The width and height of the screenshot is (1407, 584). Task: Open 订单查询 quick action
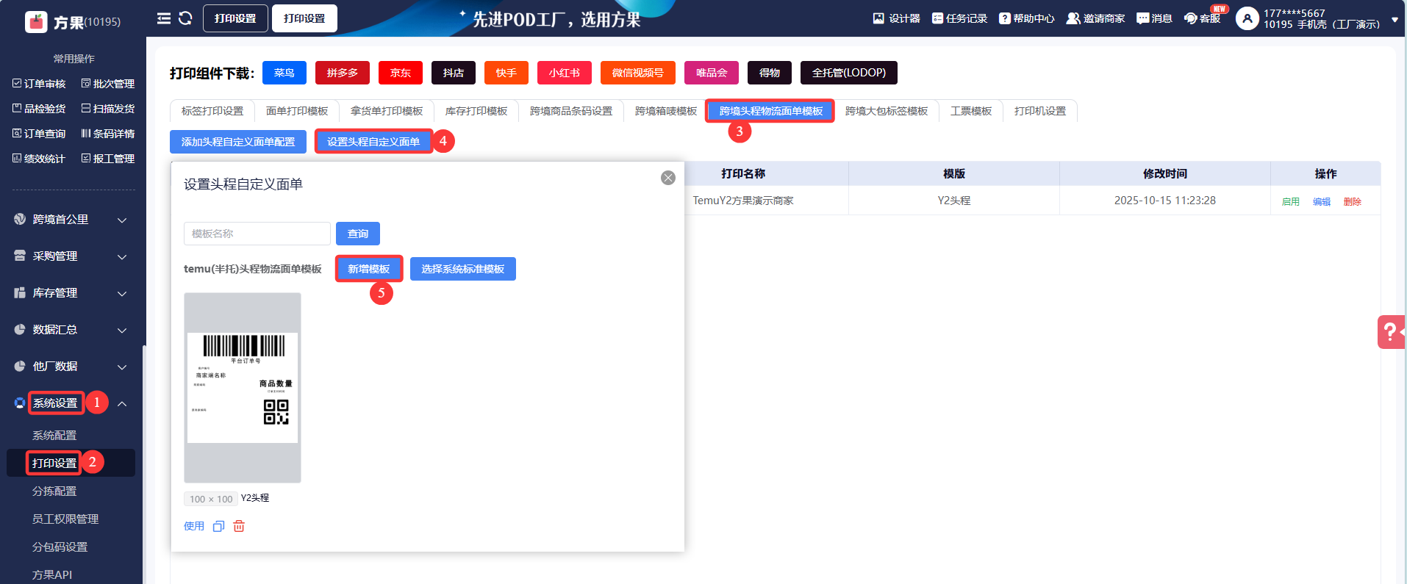[39, 134]
